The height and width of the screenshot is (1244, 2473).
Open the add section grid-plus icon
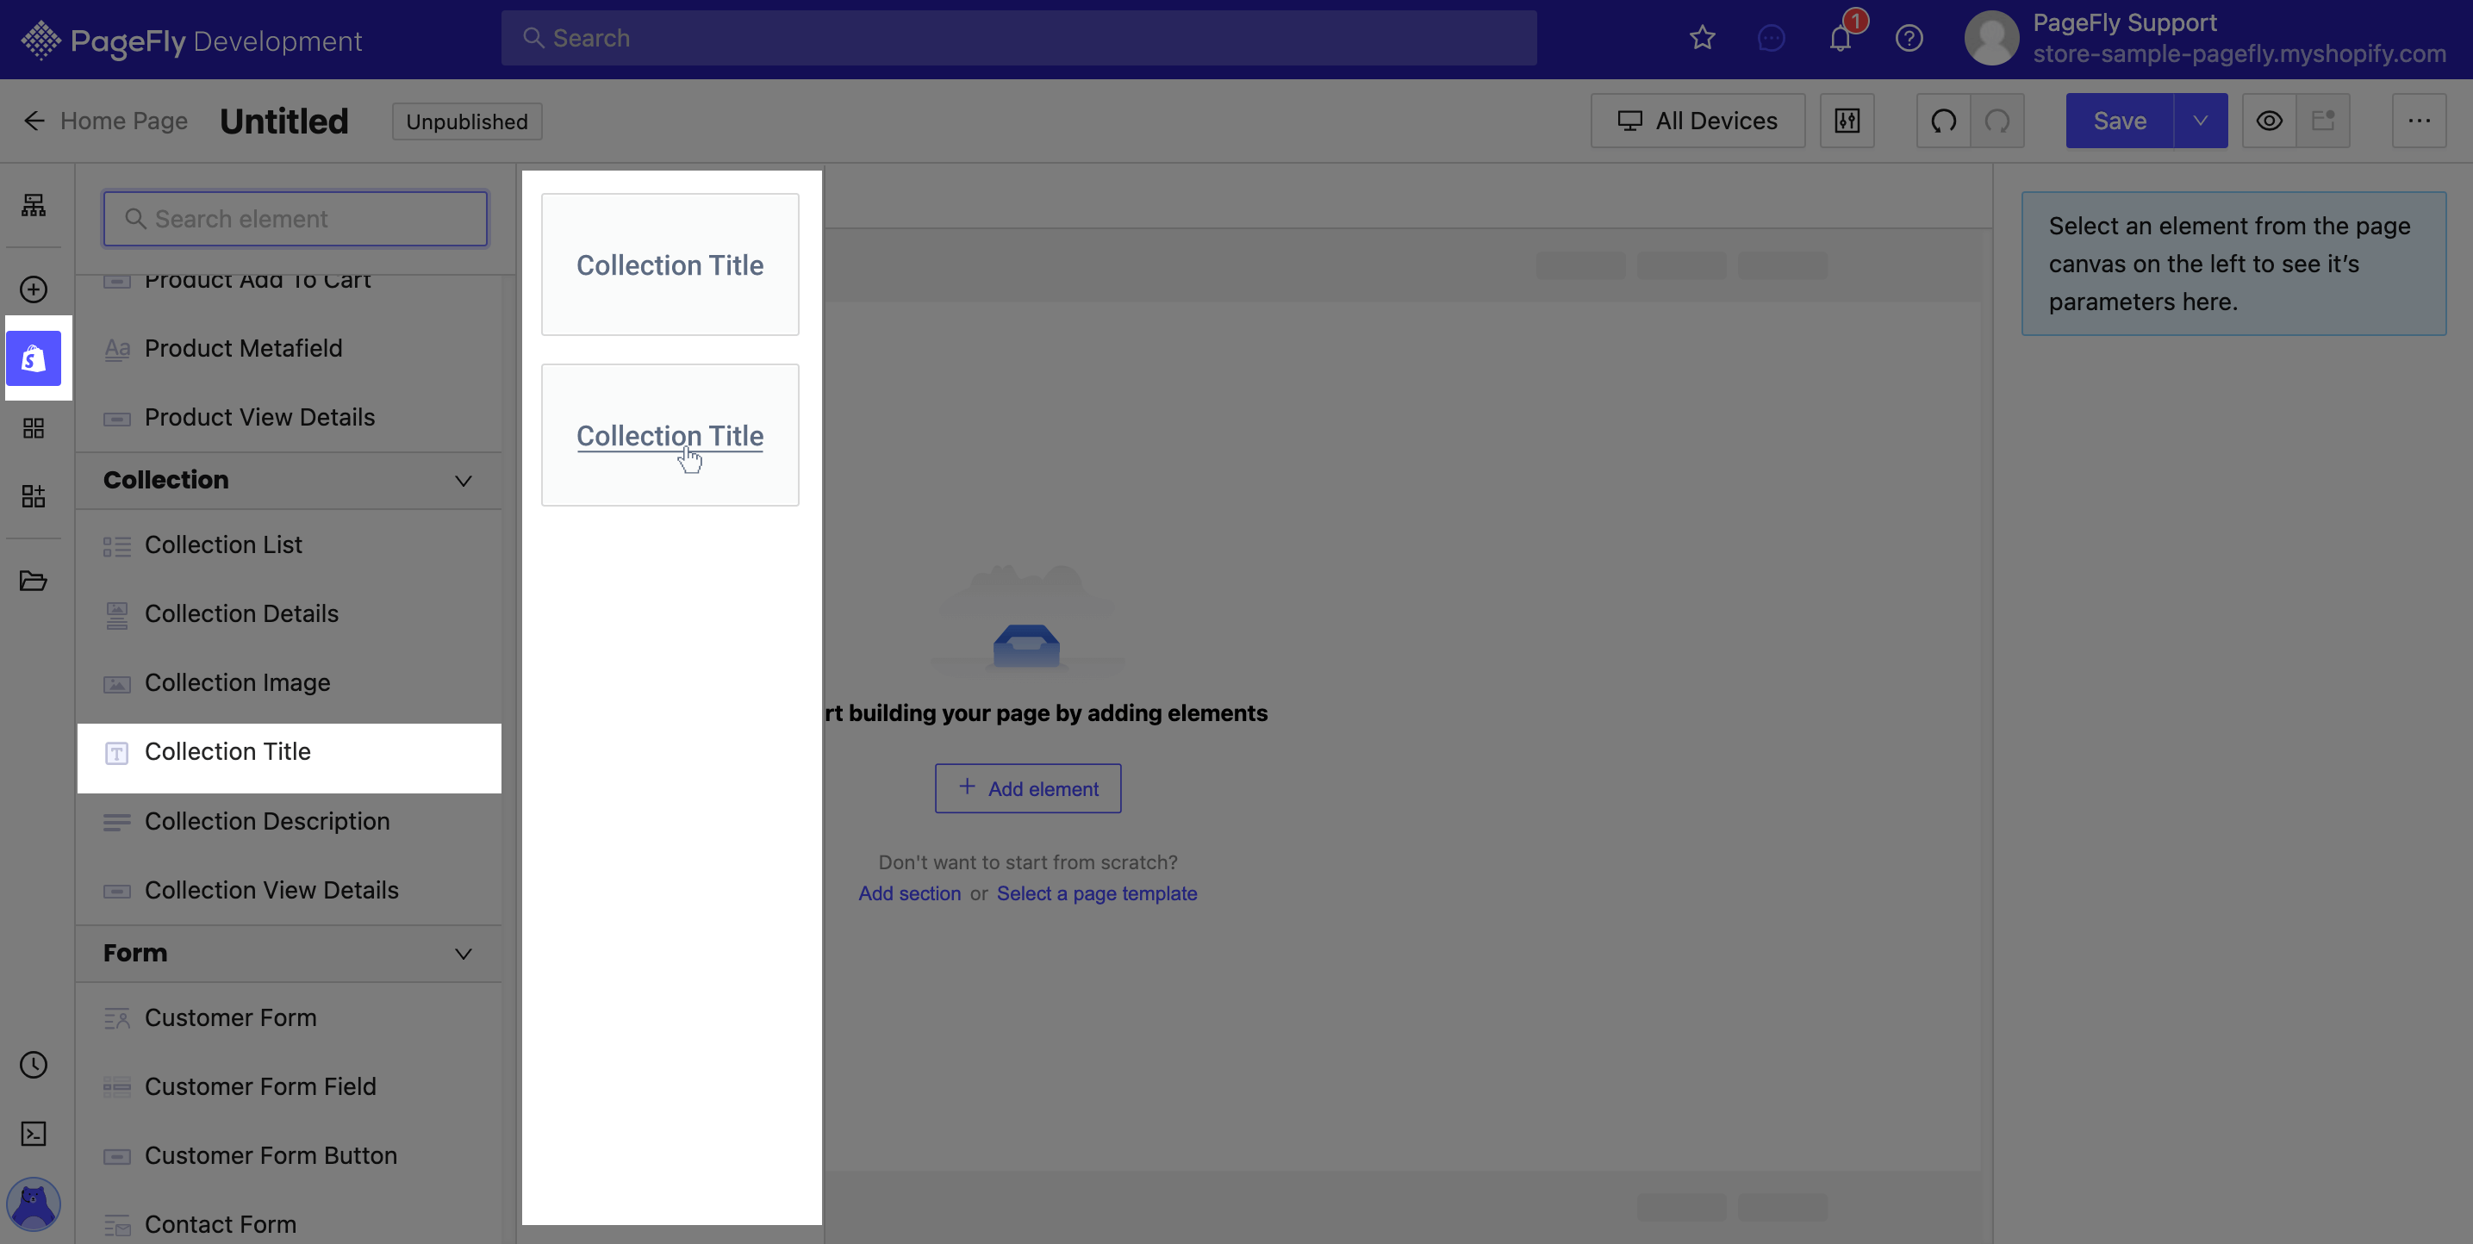34,496
